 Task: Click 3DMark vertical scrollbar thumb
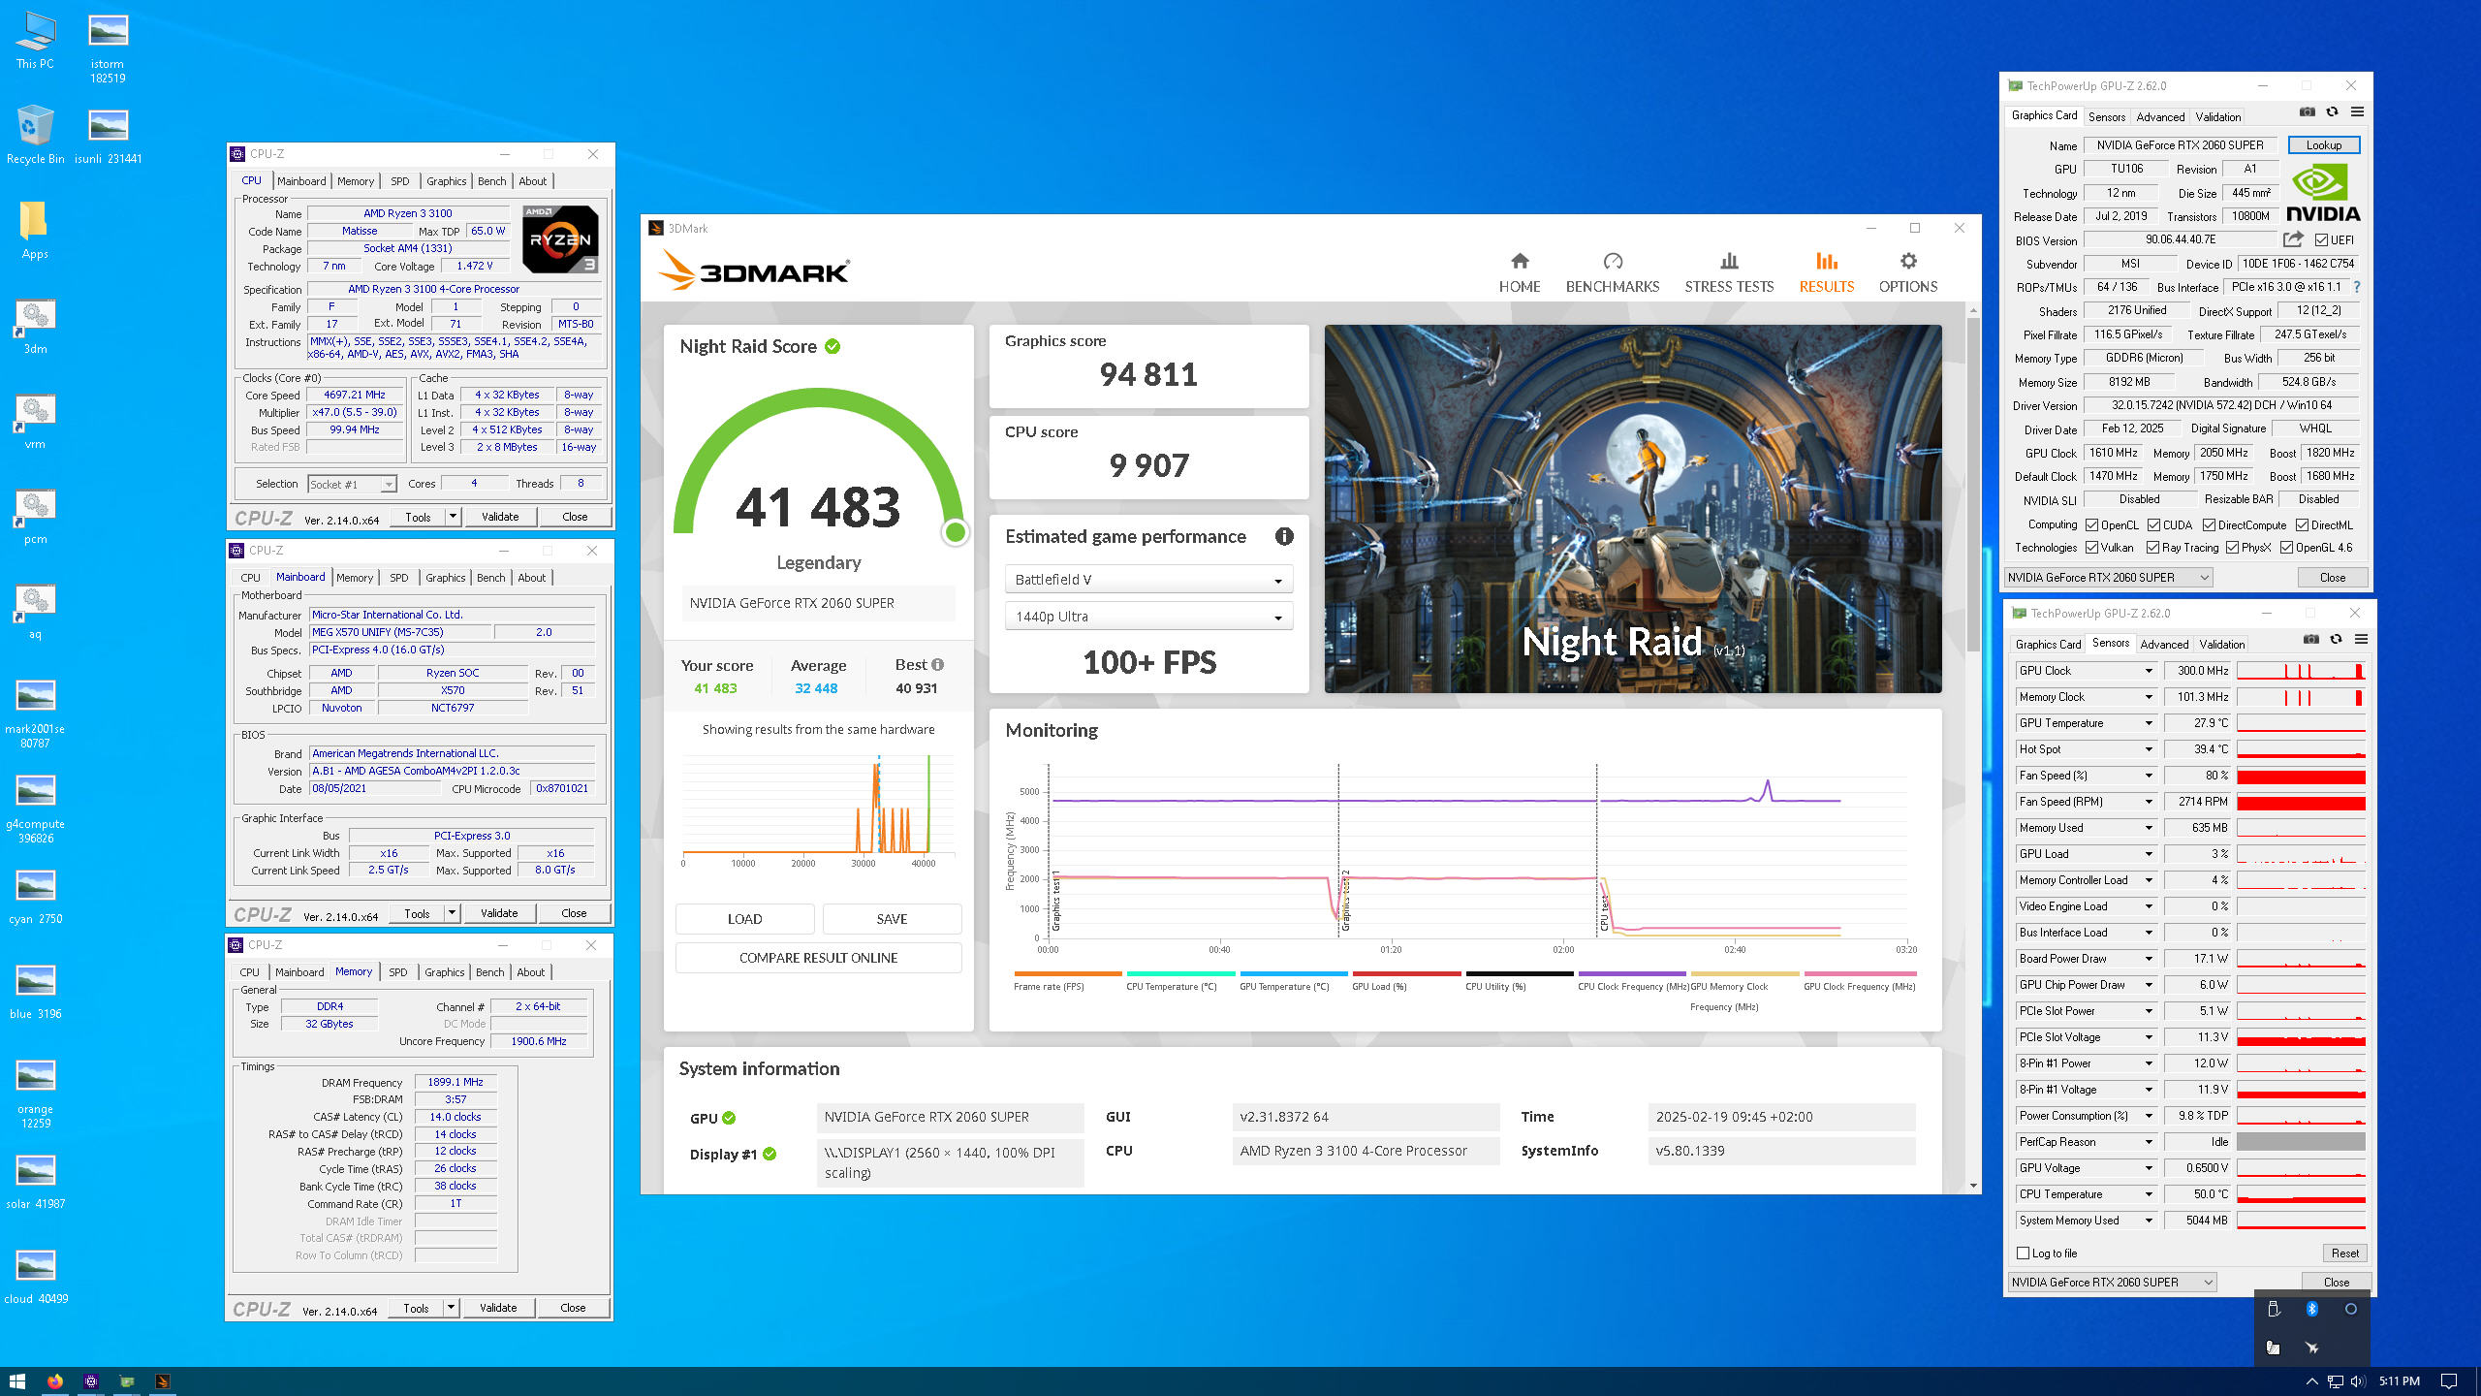click(x=1972, y=483)
